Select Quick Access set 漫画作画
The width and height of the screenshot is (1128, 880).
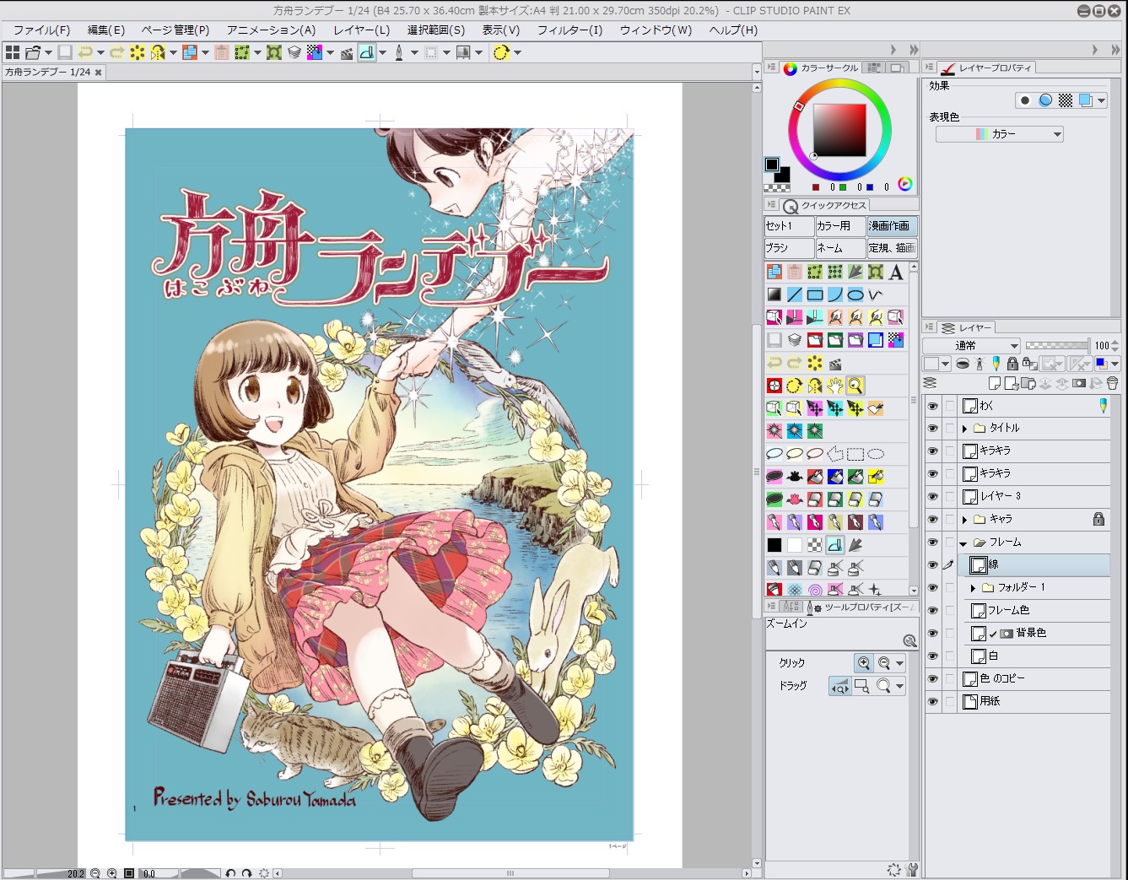[892, 226]
